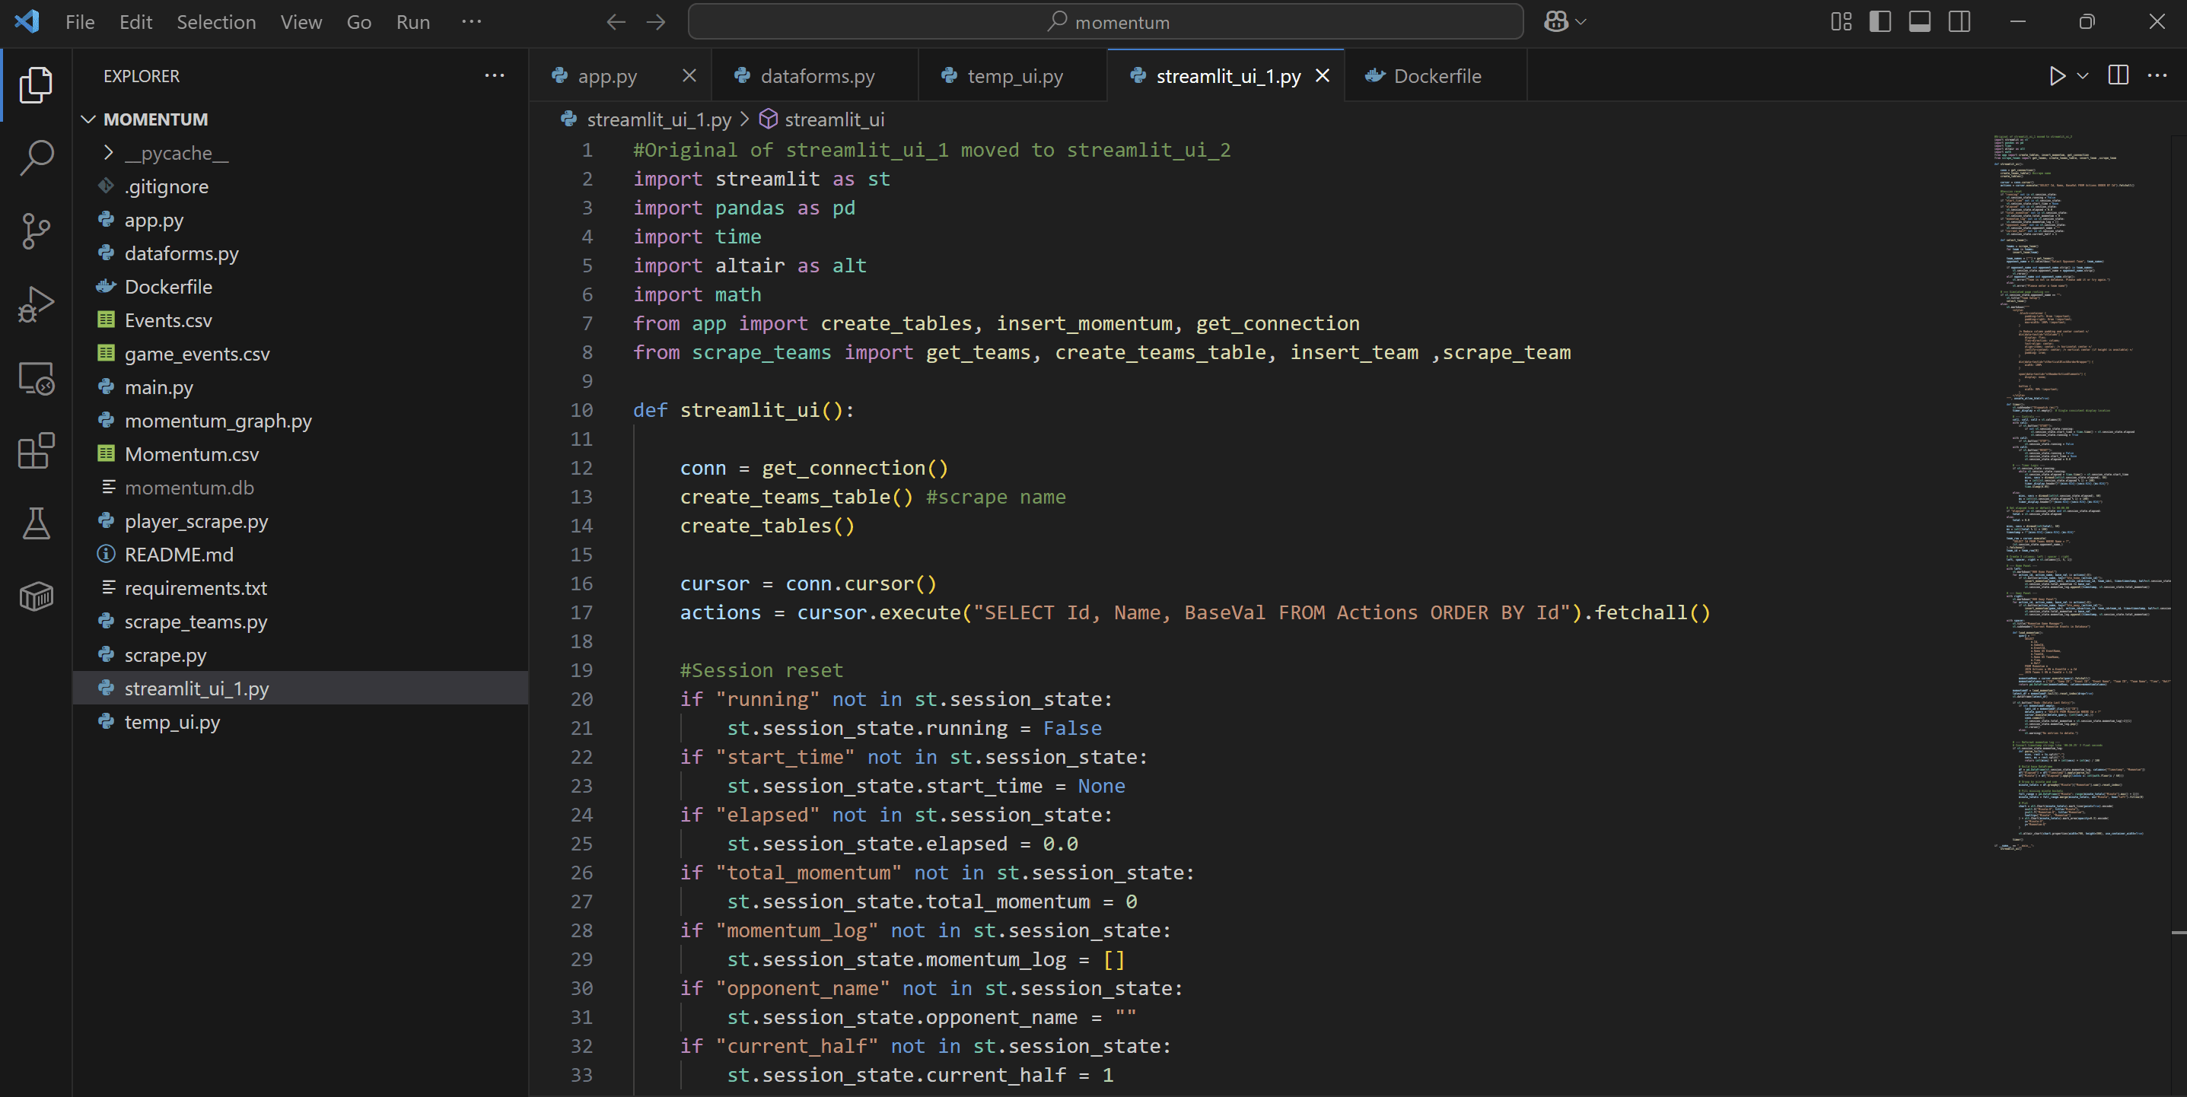Toggle the bottom panel visibility
The height and width of the screenshot is (1097, 2187).
click(1920, 22)
